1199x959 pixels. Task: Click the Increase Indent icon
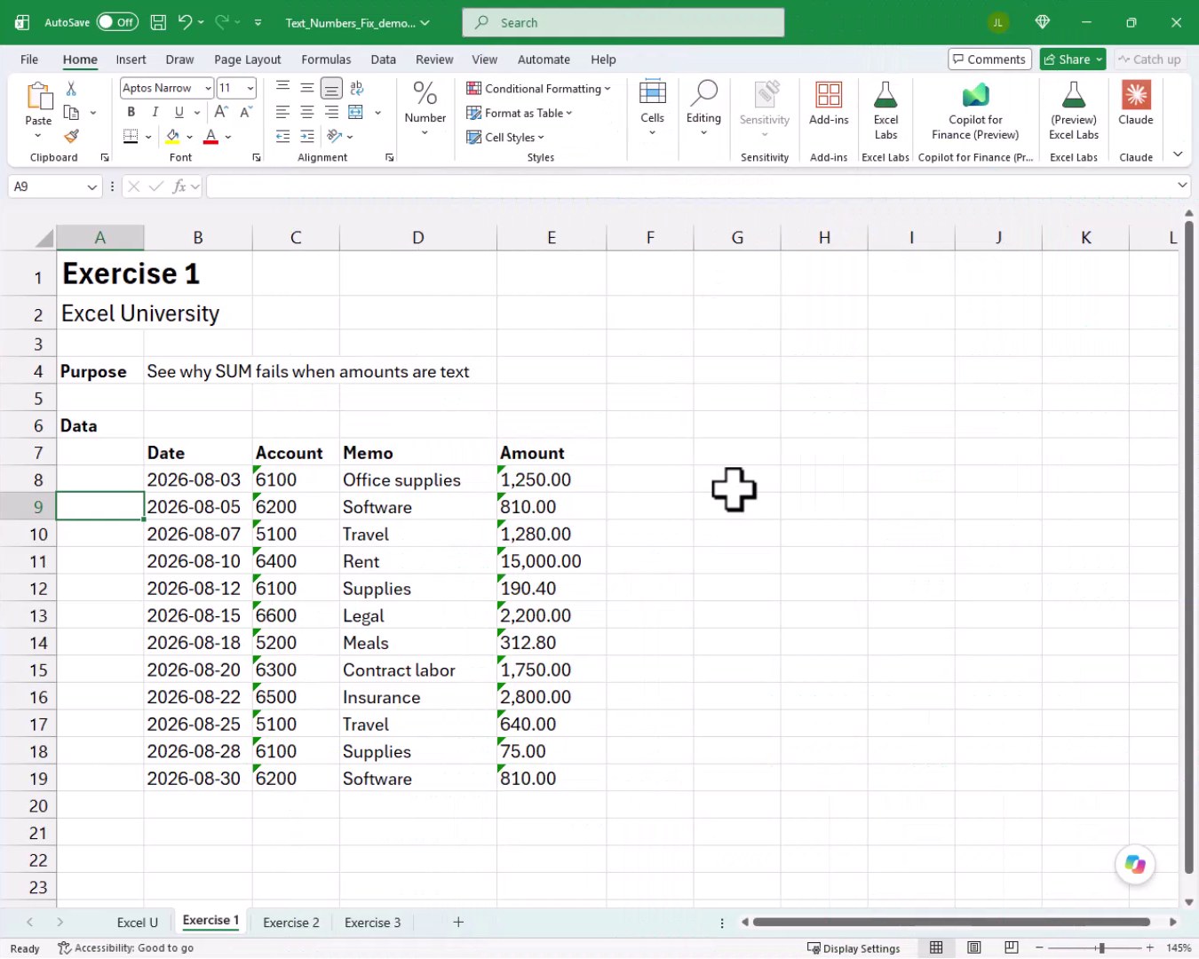[307, 136]
